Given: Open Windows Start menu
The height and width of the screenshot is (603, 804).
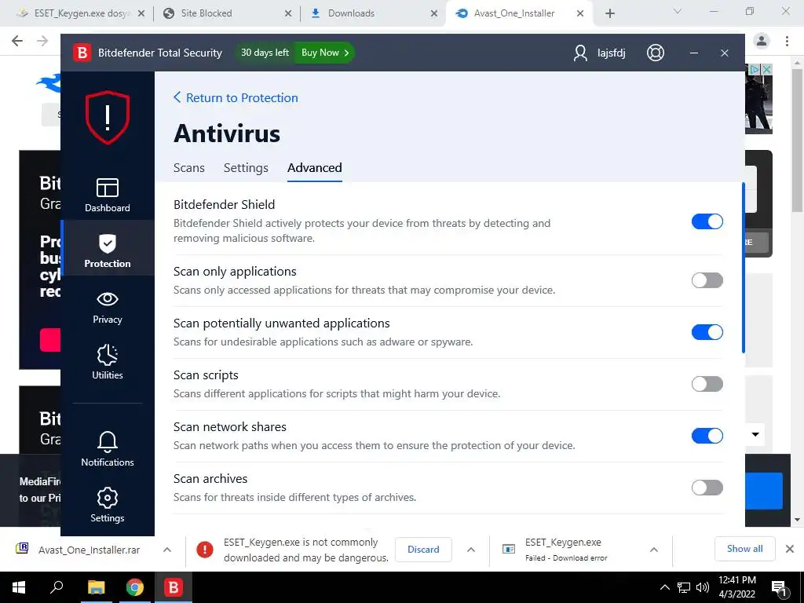Looking at the screenshot, I should 19,587.
